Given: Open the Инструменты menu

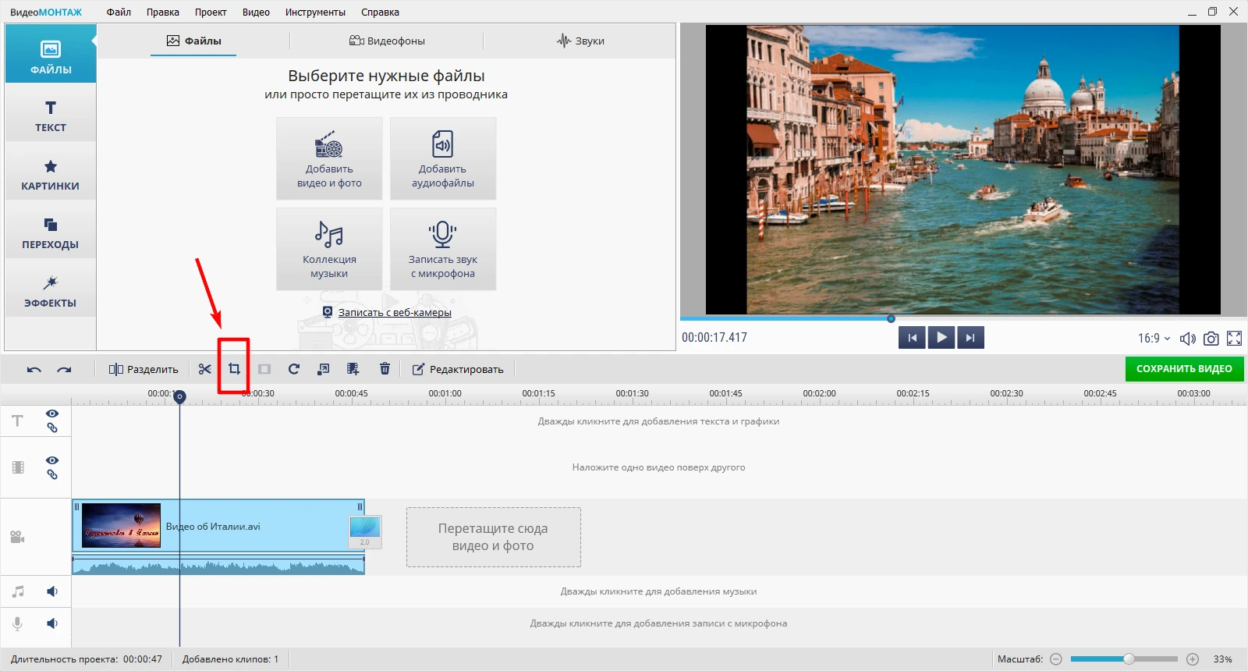Looking at the screenshot, I should point(315,12).
